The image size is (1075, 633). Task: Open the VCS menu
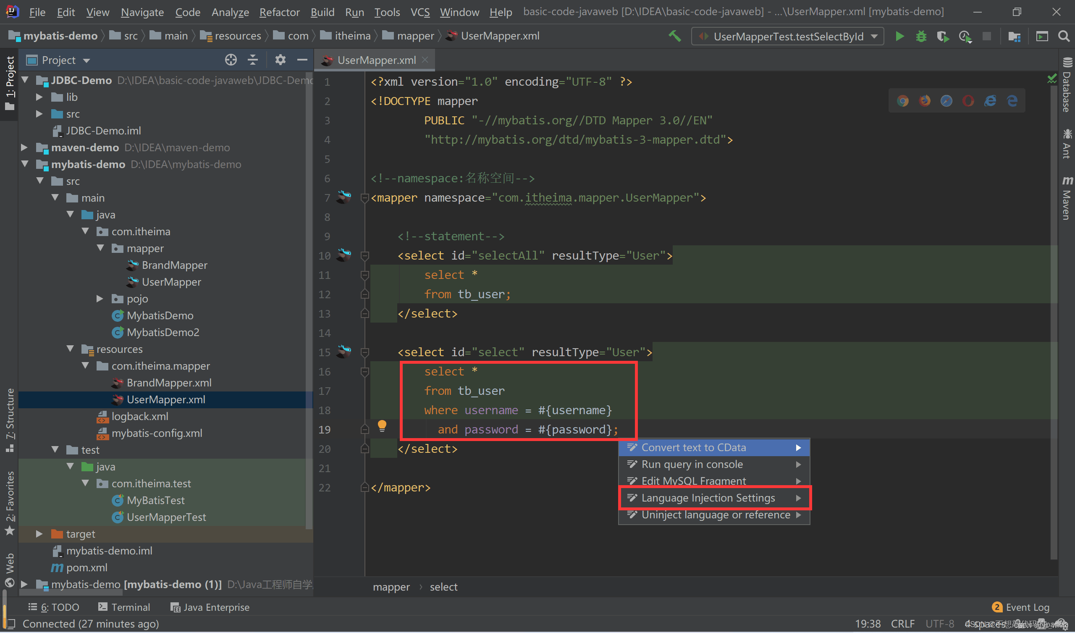coord(420,12)
